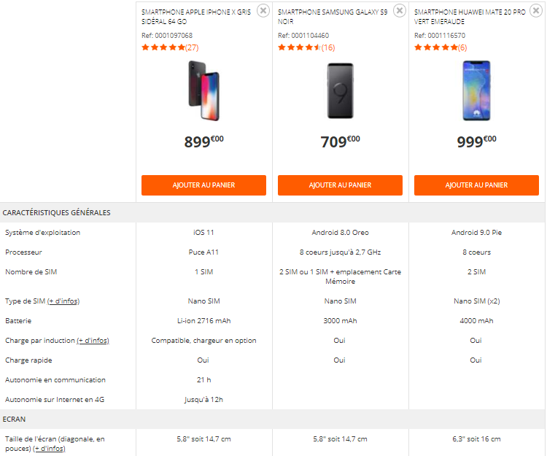This screenshot has height=456, width=547.
Task: Open the Huawei Mate 20 Pro image
Action: point(476,91)
